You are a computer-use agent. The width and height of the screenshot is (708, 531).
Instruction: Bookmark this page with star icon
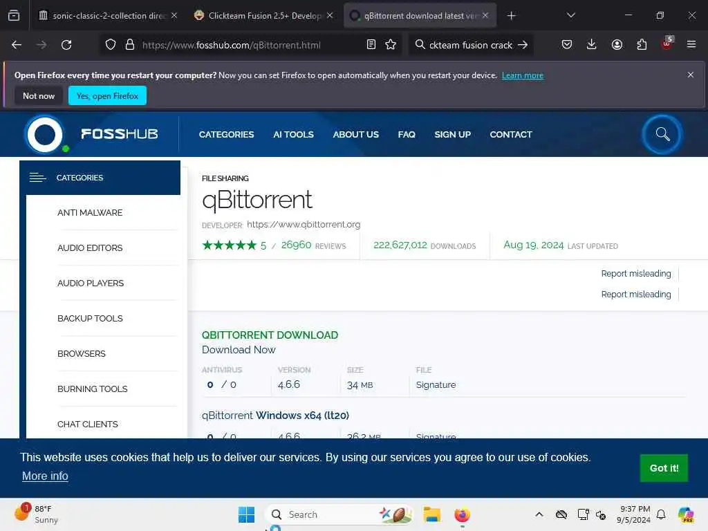[x=391, y=44]
